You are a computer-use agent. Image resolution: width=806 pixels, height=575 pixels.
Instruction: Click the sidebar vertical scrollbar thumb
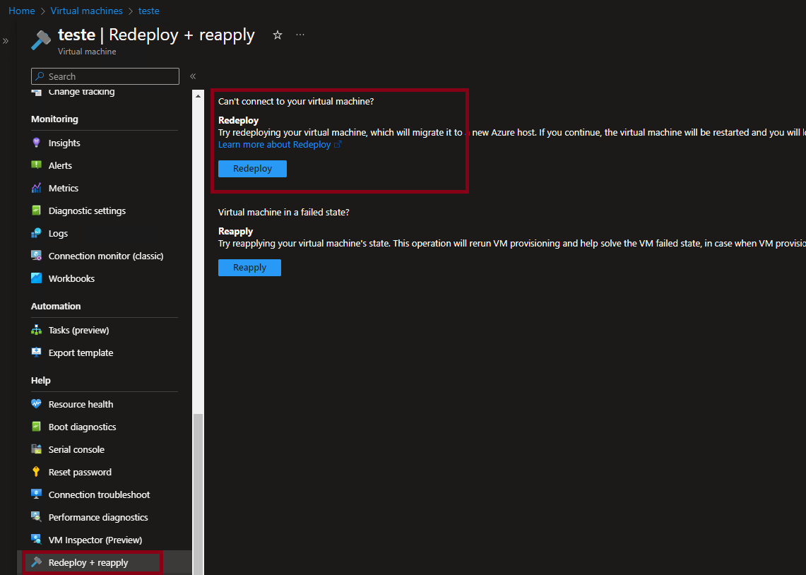pyautogui.click(x=198, y=494)
